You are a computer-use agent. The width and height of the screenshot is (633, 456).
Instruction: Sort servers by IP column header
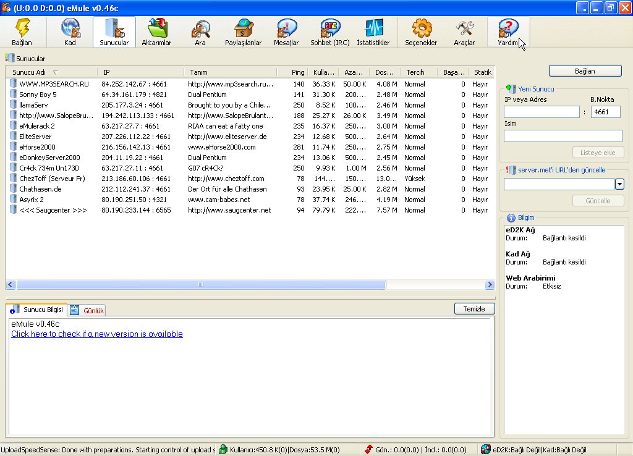pyautogui.click(x=141, y=72)
